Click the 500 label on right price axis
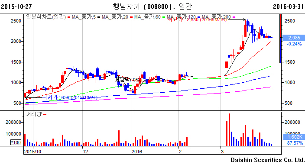Viewport: 305px width, 165px height. coord(288,103)
